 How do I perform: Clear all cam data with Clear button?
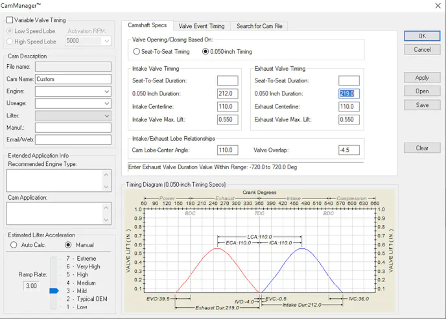[x=422, y=148]
